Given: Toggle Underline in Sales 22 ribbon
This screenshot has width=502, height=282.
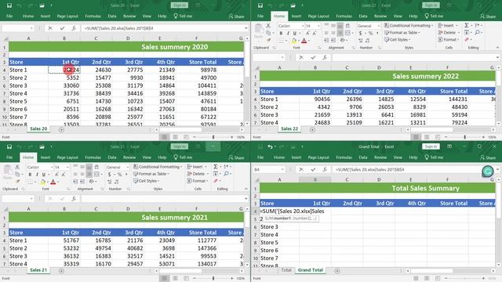Looking at the screenshot, I should [295, 33].
